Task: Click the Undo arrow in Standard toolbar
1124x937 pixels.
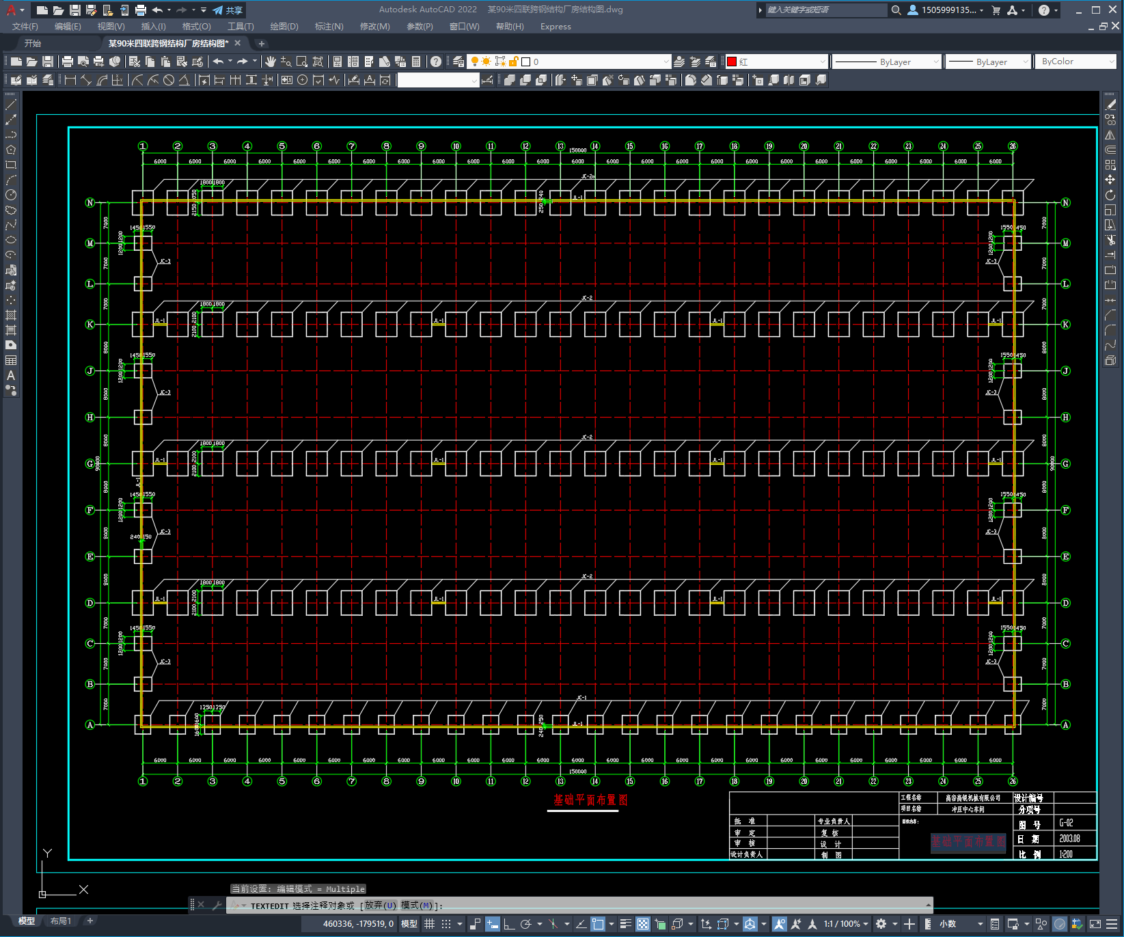Action: pyautogui.click(x=219, y=62)
